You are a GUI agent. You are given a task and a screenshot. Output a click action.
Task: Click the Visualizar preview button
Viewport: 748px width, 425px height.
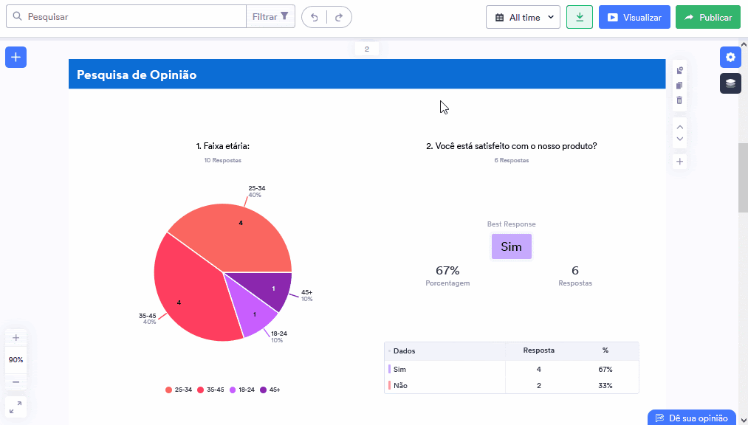634,17
